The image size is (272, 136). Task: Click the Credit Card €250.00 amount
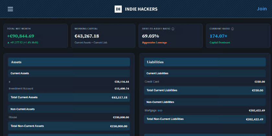(260, 82)
